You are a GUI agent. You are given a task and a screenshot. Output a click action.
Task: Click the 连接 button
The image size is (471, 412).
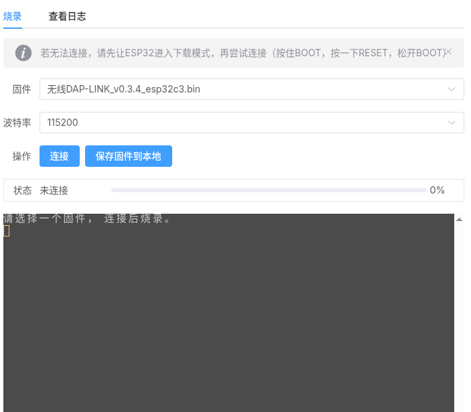coord(60,156)
